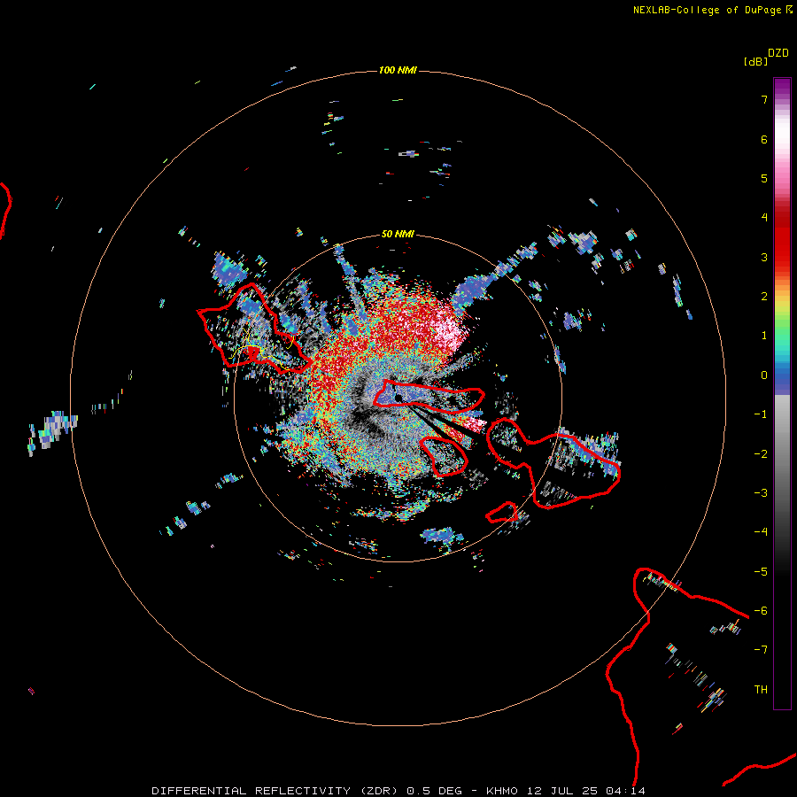Screen dimensions: 797x797
Task: Click the NEXLAB-College of DuPage text
Action: (x=707, y=10)
